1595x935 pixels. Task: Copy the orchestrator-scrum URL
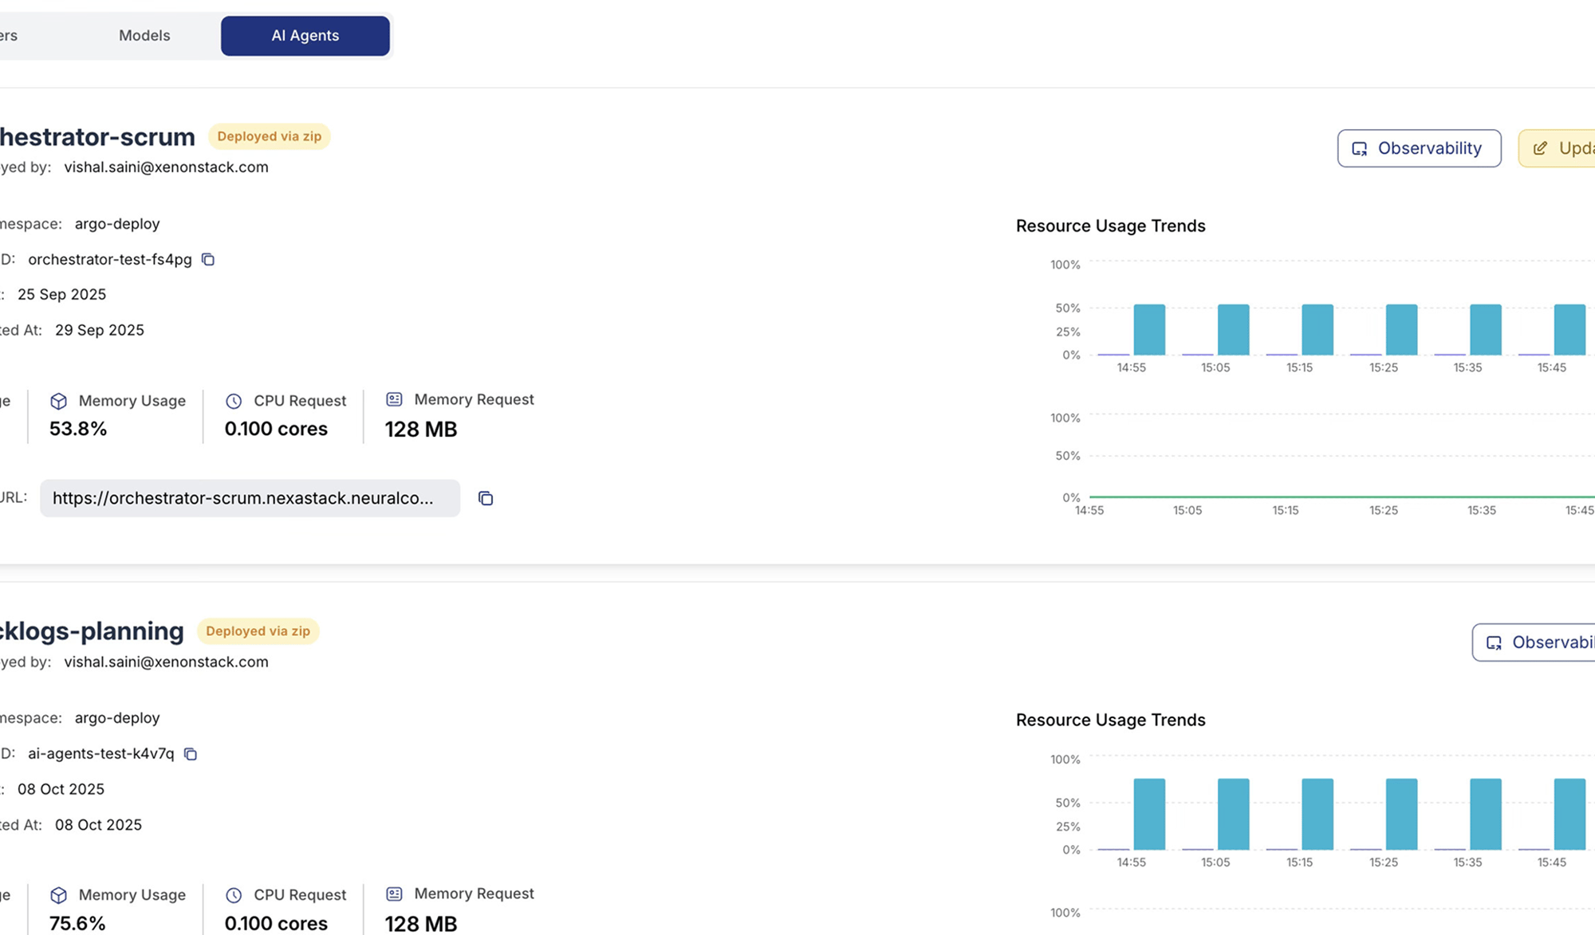(x=485, y=498)
